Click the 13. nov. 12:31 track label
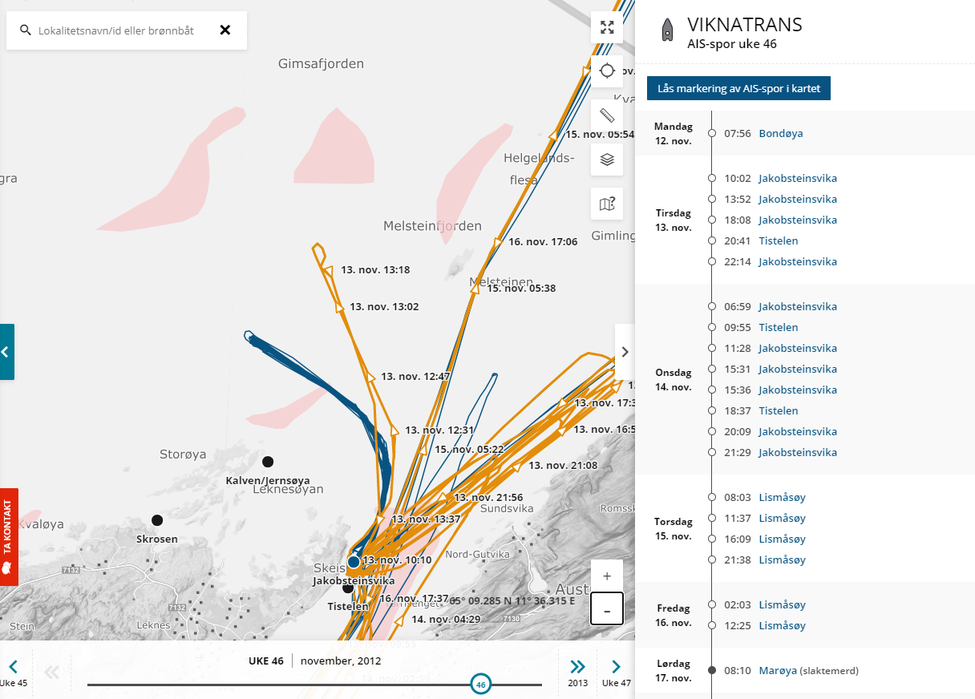Viewport: 975px width, 699px height. point(439,430)
